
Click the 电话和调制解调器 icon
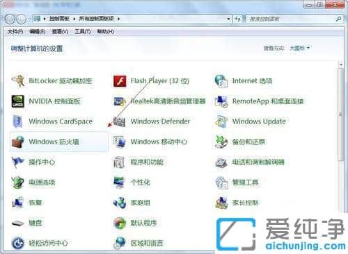pos(221,162)
